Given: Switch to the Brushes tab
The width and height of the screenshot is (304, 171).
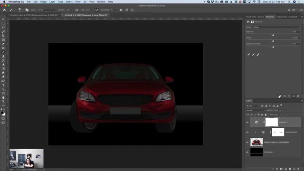Looking at the screenshot, I should (261, 17).
